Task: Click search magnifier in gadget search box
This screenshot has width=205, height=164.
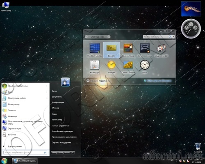Action: 170,36
